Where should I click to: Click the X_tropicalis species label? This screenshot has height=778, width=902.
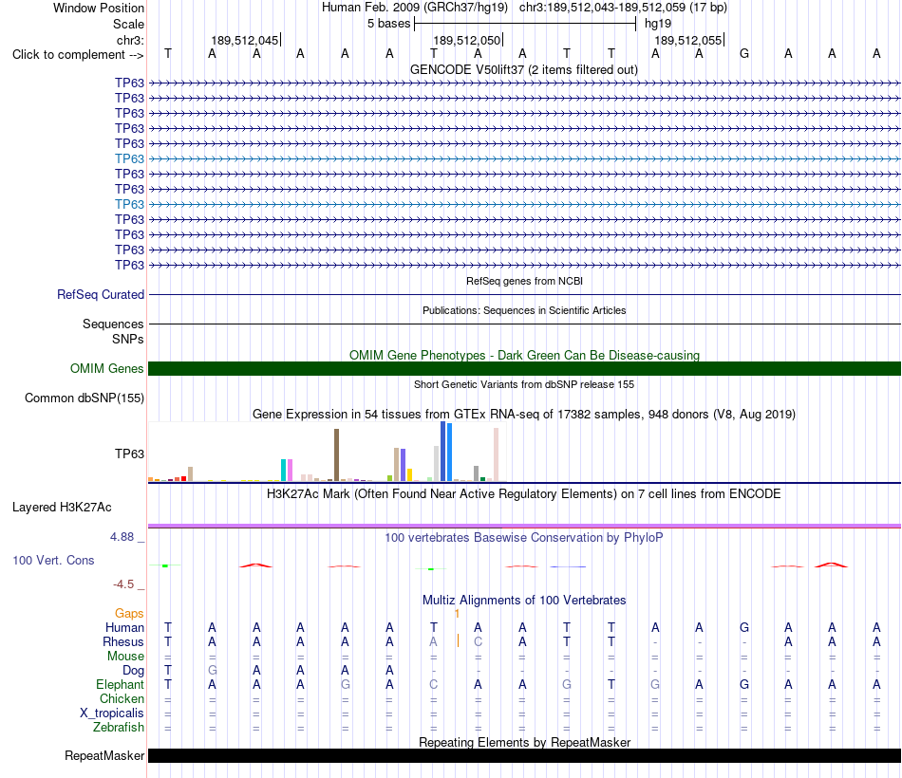tap(112, 713)
